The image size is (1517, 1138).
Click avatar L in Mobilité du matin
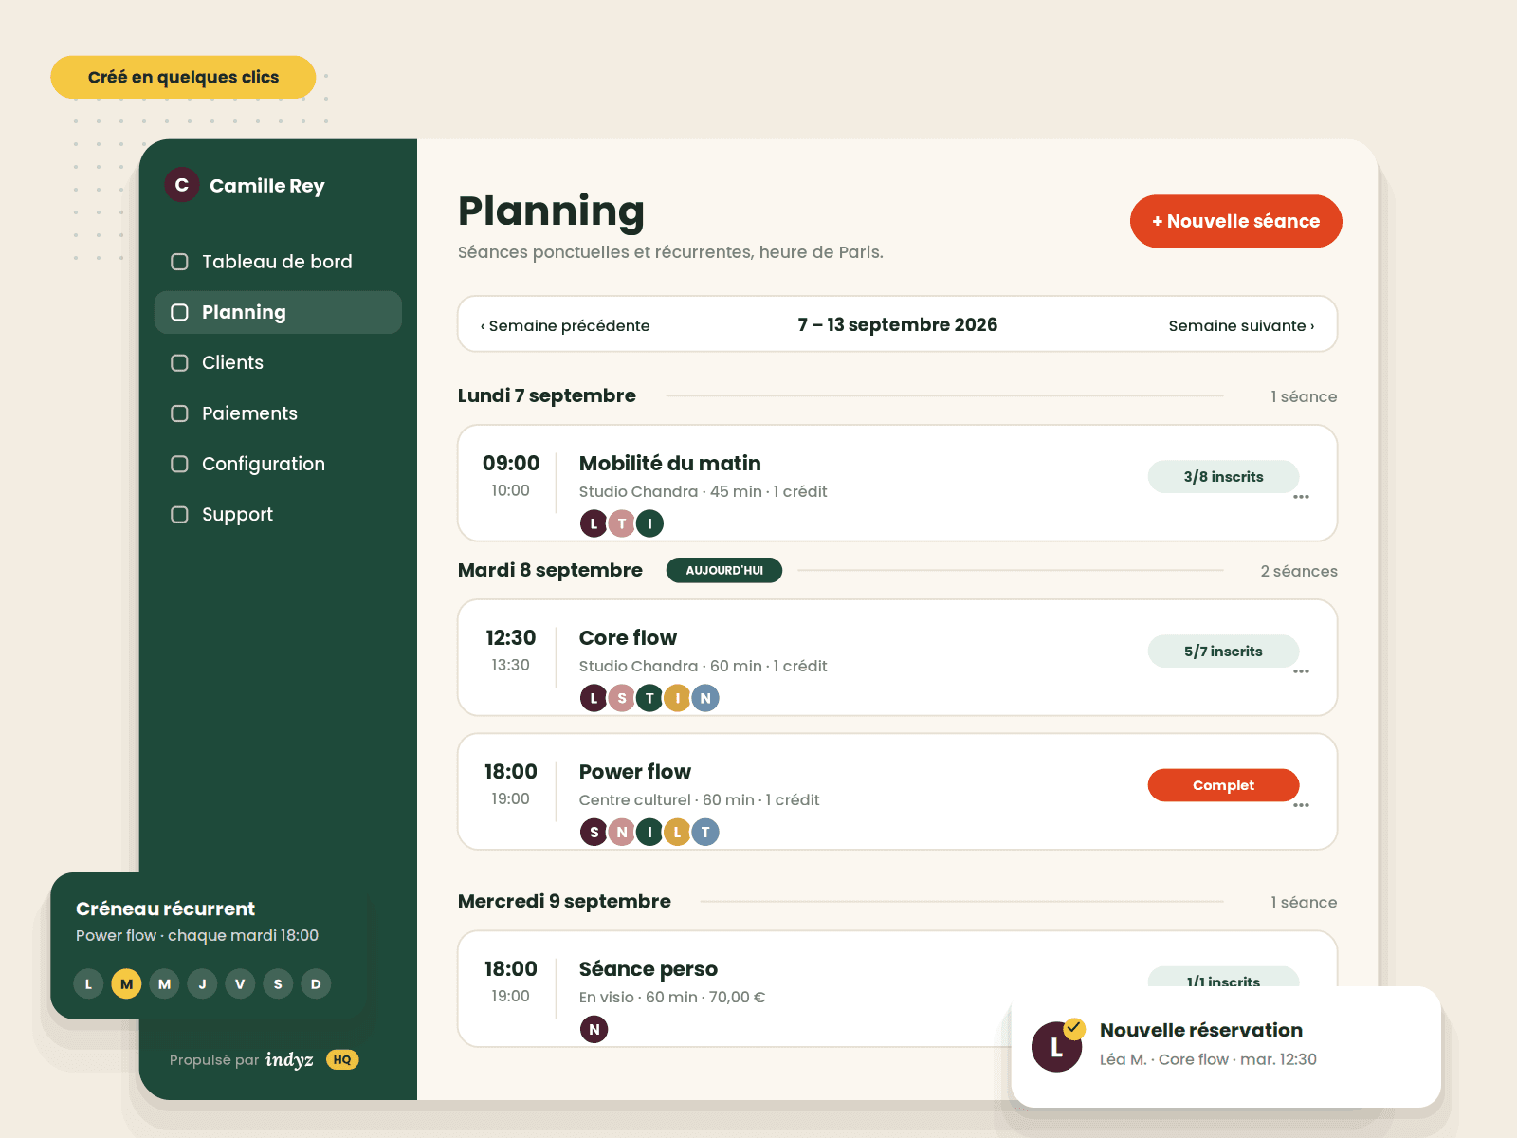click(594, 523)
